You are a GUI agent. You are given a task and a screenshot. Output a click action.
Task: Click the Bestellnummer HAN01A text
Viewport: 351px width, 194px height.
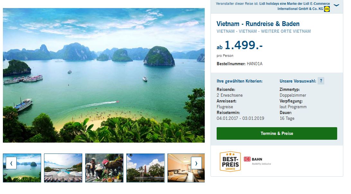pyautogui.click(x=239, y=64)
